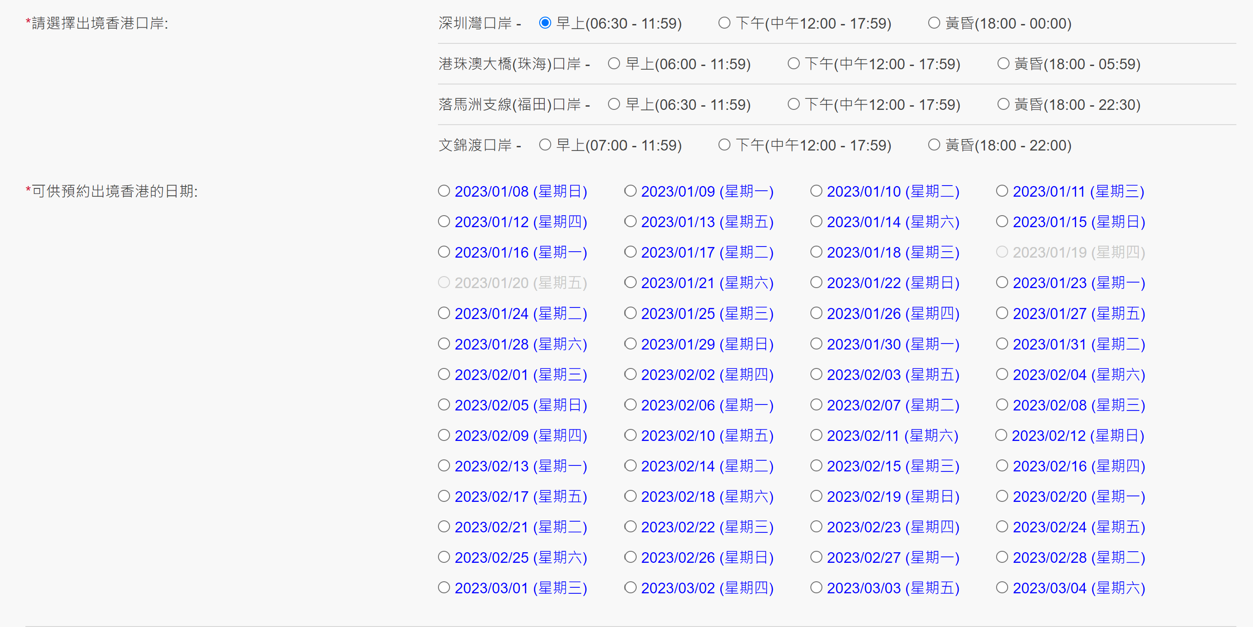1253x627 pixels.
Task: Pick date 2023/02/14 (星期二)
Action: 630,465
